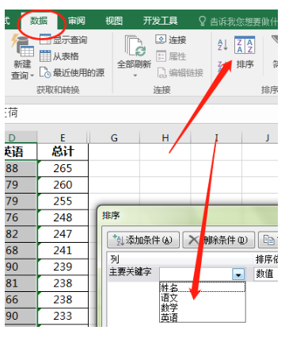The image size is (285, 338).
Task: Click the 从表格 table icon
Action: coord(45,56)
